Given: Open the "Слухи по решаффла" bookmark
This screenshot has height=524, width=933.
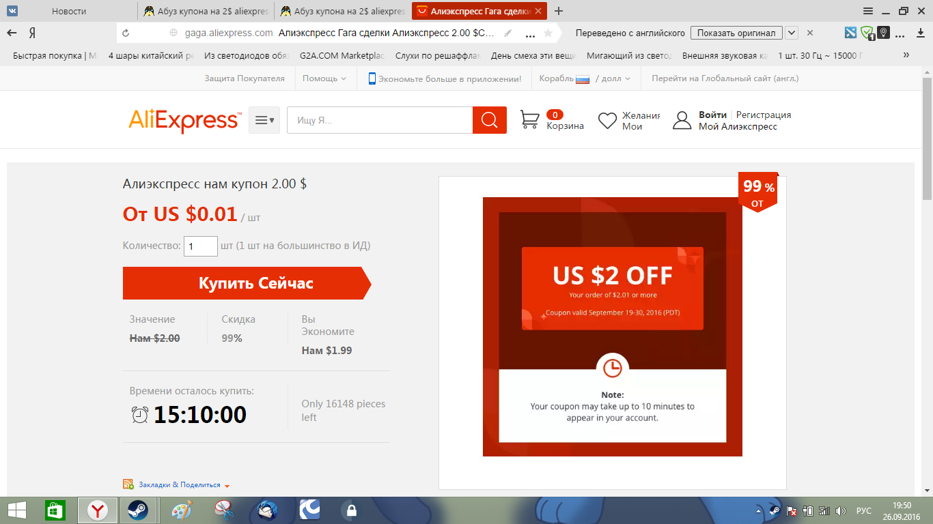Looking at the screenshot, I should click(438, 56).
